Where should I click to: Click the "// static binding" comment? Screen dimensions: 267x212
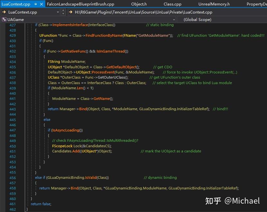tap(160, 25)
